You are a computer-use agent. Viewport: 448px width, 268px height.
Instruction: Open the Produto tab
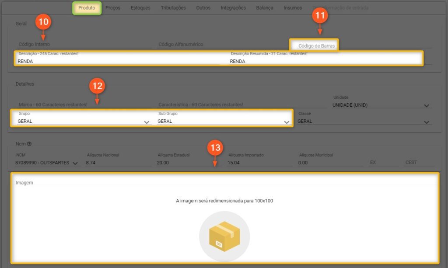87,8
